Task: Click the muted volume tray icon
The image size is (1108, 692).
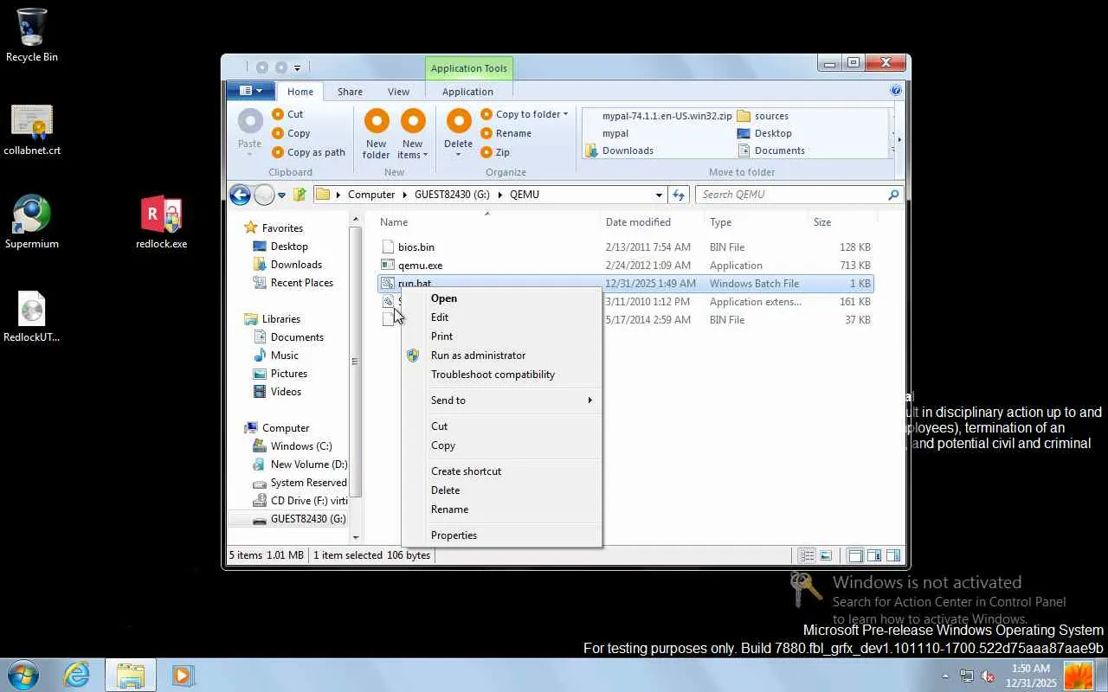Action: [x=987, y=676]
